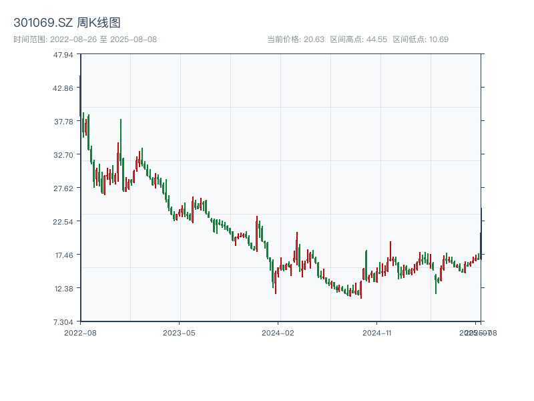Click the 2022-08 date axis label

coord(80,332)
